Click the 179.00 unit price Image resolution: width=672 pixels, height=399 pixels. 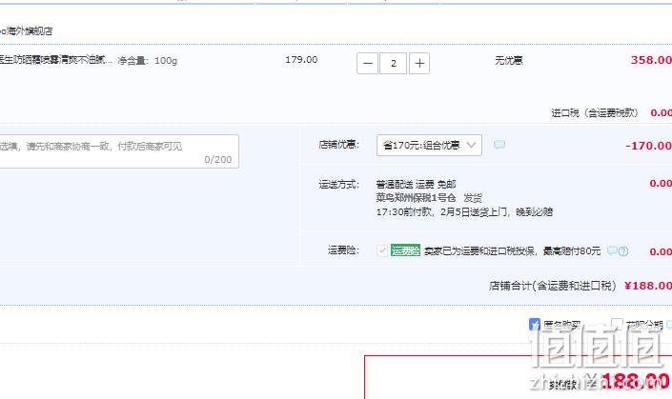point(301,60)
